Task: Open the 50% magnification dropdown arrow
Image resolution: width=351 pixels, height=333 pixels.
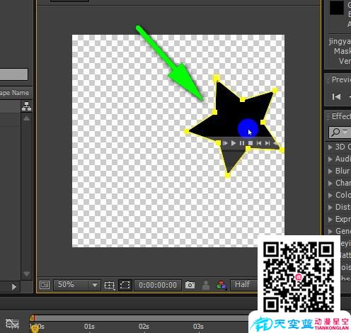Action: point(95,285)
